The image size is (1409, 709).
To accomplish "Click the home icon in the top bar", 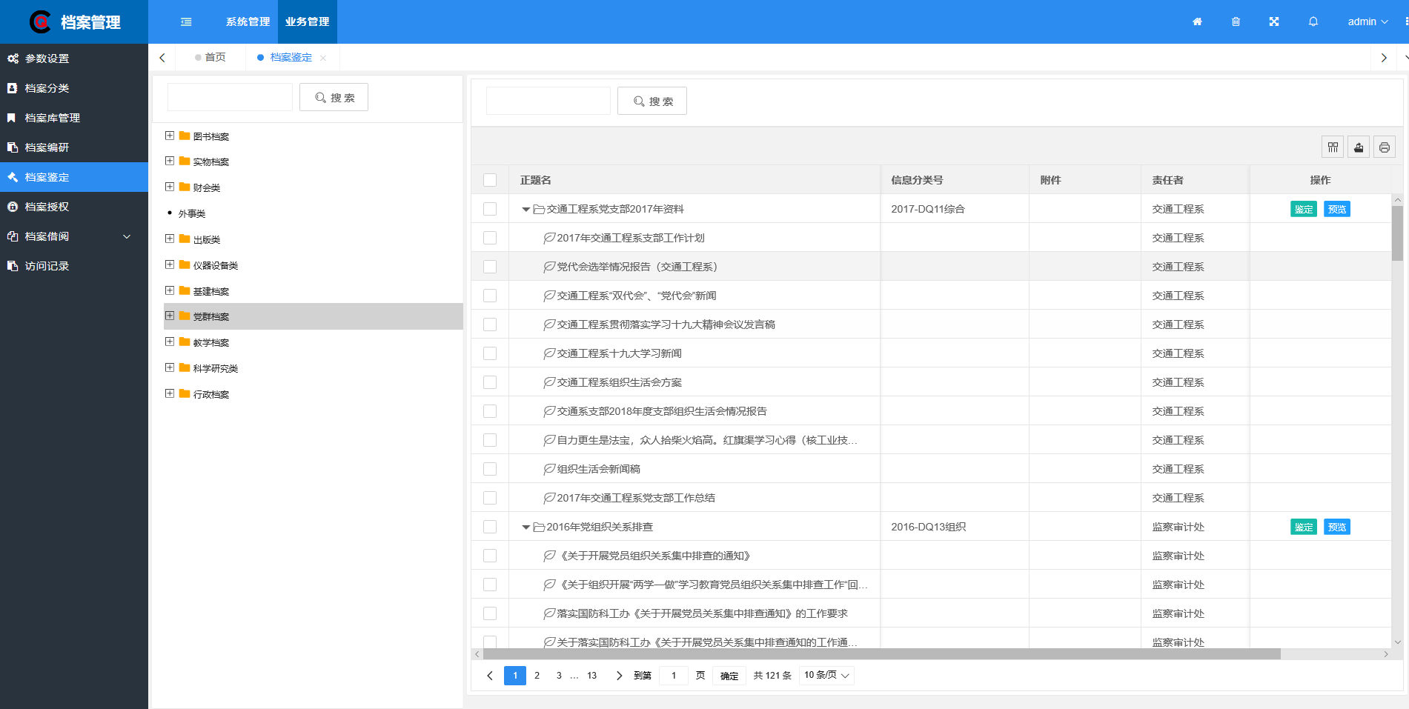I will coord(1196,21).
